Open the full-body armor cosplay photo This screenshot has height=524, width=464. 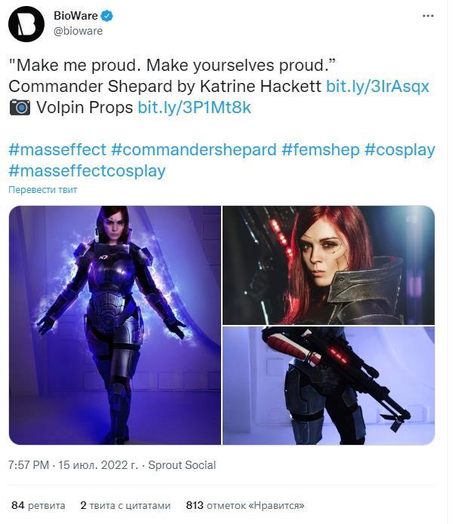pos(115,325)
